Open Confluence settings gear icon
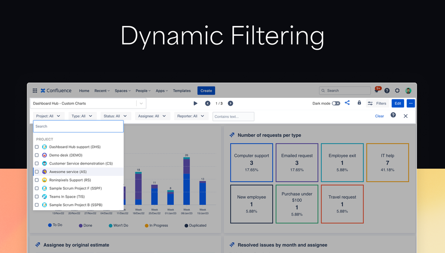 [x=397, y=91]
